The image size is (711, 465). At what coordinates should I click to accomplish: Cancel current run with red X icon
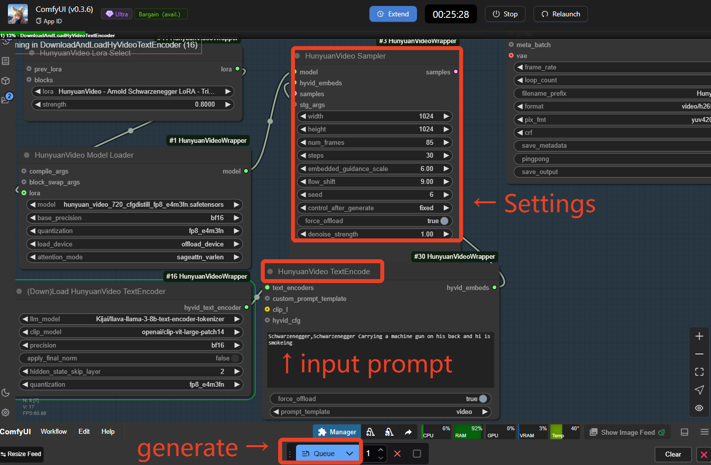tap(397, 454)
